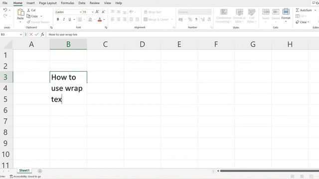Open the AutoSum dropdown arrow
319x179 pixels.
click(x=315, y=10)
